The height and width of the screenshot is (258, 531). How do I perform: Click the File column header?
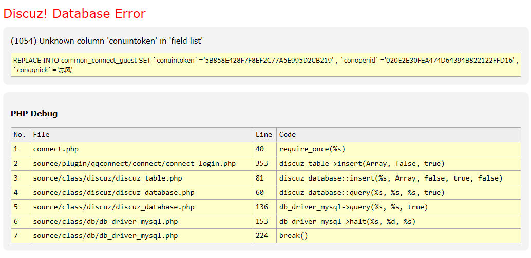pos(41,134)
